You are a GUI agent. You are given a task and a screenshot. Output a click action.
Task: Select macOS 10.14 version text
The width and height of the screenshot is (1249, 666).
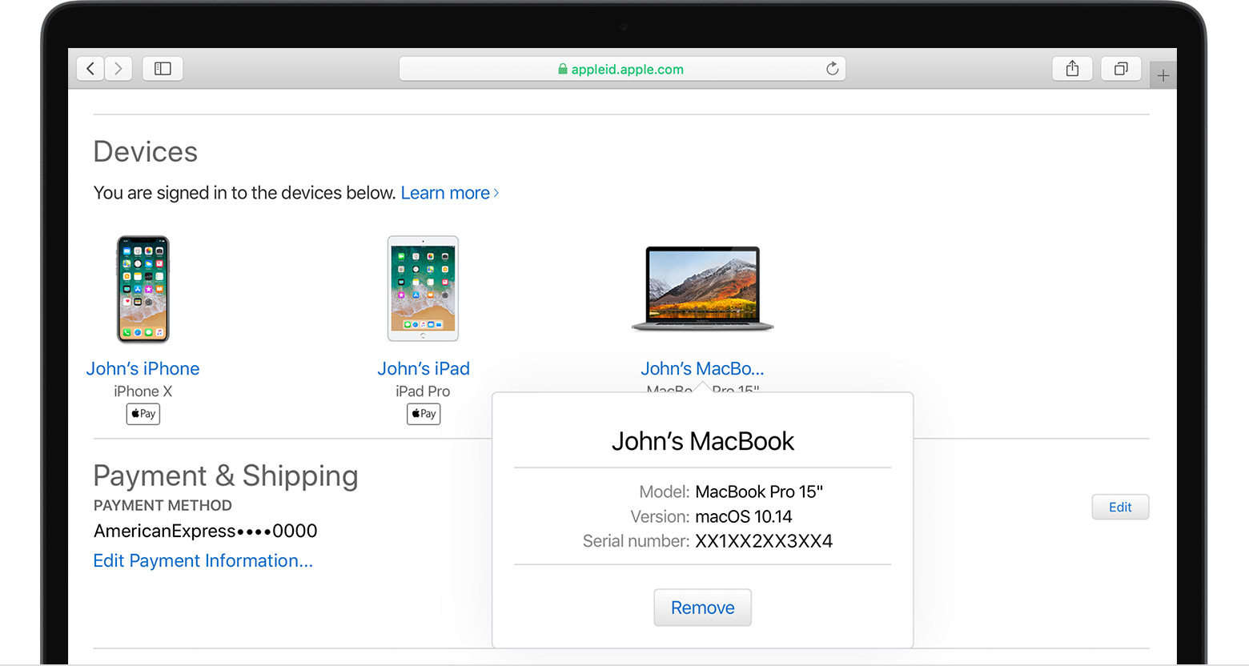pyautogui.click(x=744, y=516)
